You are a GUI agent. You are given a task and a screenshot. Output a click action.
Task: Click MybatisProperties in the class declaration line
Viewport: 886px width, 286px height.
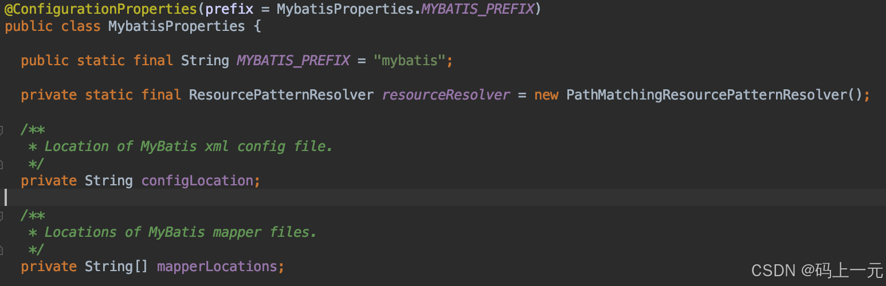point(176,26)
